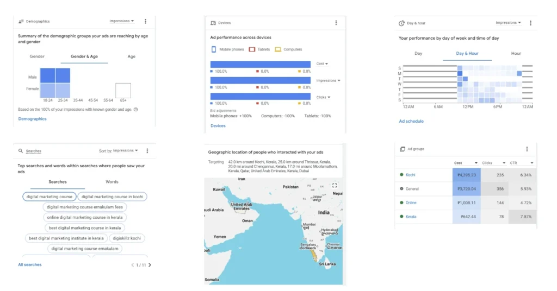The height and width of the screenshot is (291, 557).
Task: Select the 'digital marketing course in kochi' chip
Action: 113,197
